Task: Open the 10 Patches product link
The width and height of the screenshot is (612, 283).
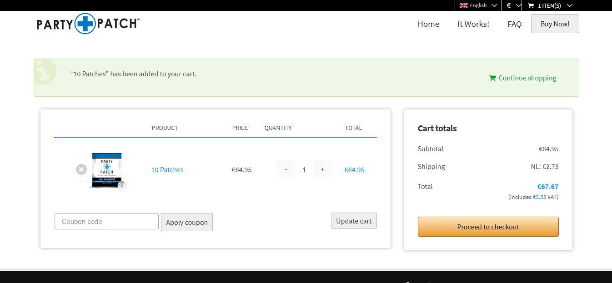Action: (x=167, y=170)
